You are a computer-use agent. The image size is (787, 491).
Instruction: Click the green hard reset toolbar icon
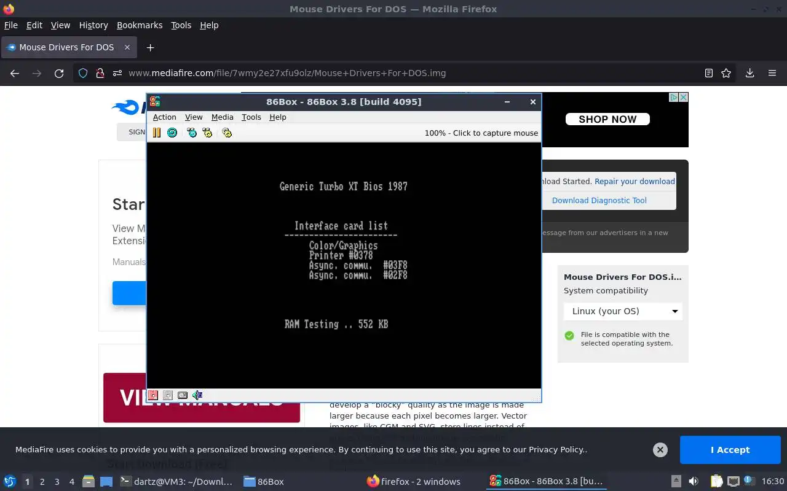[x=172, y=133]
